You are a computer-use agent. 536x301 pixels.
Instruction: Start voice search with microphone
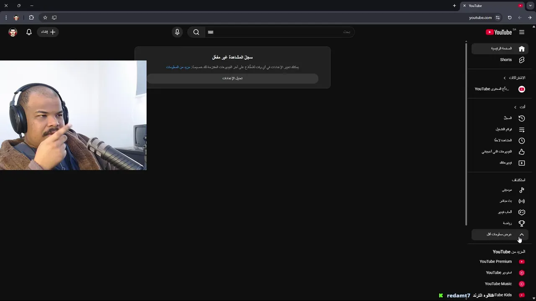click(x=177, y=32)
